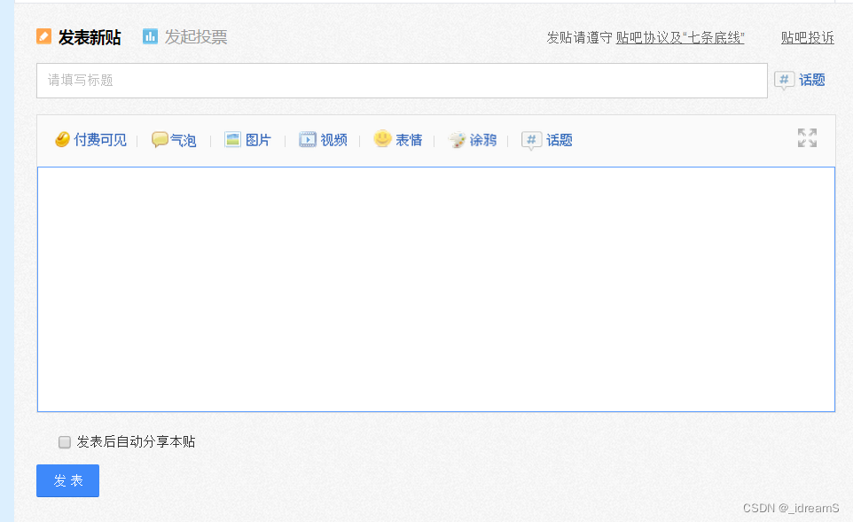Image resolution: width=853 pixels, height=522 pixels.
Task: Click the 涂鸦 paint palette icon
Action: pos(457,140)
